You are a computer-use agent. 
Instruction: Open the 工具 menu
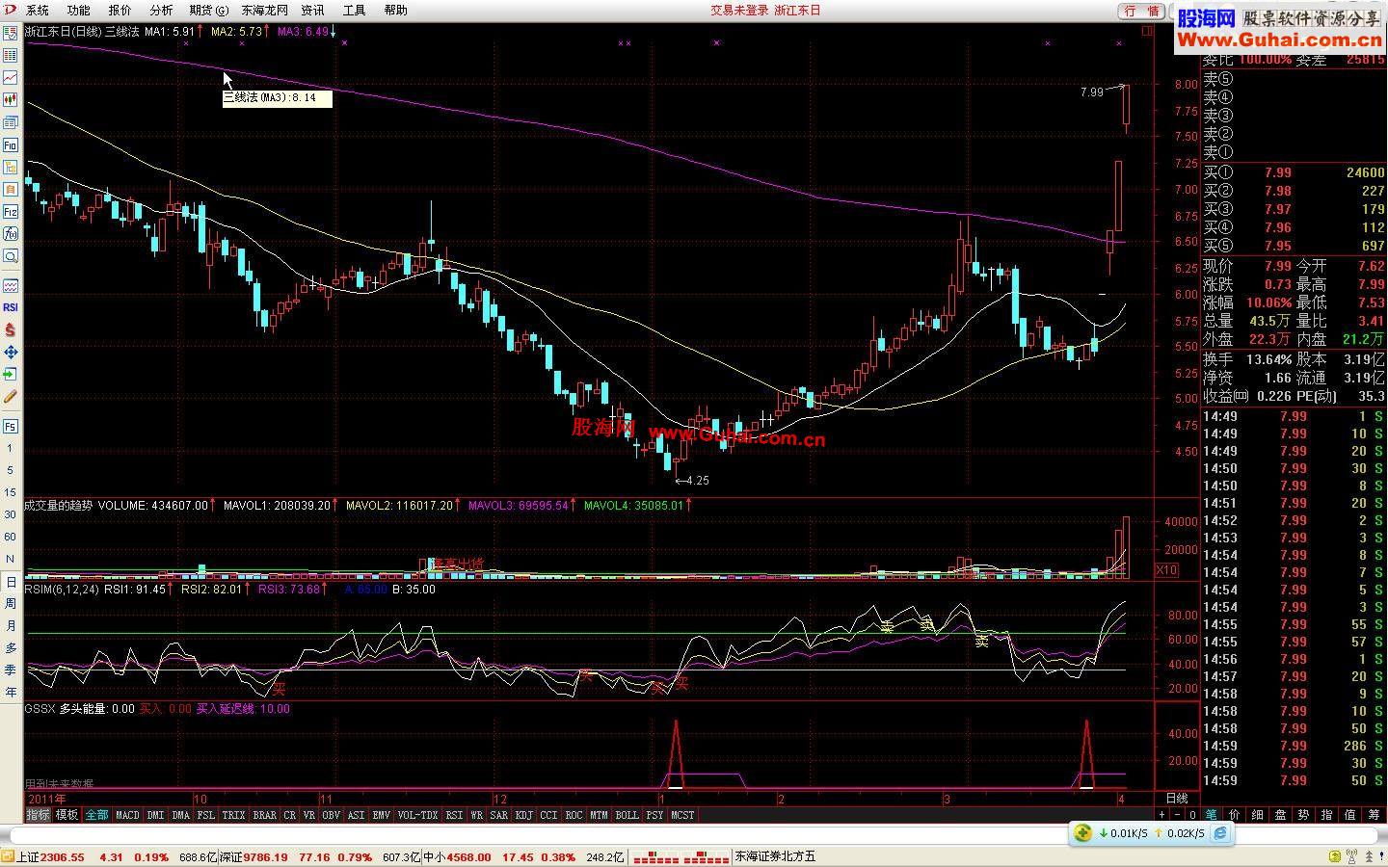[x=355, y=11]
